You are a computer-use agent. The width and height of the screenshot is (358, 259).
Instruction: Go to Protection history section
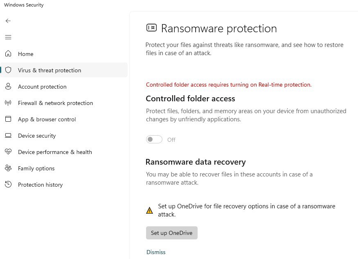[40, 185]
